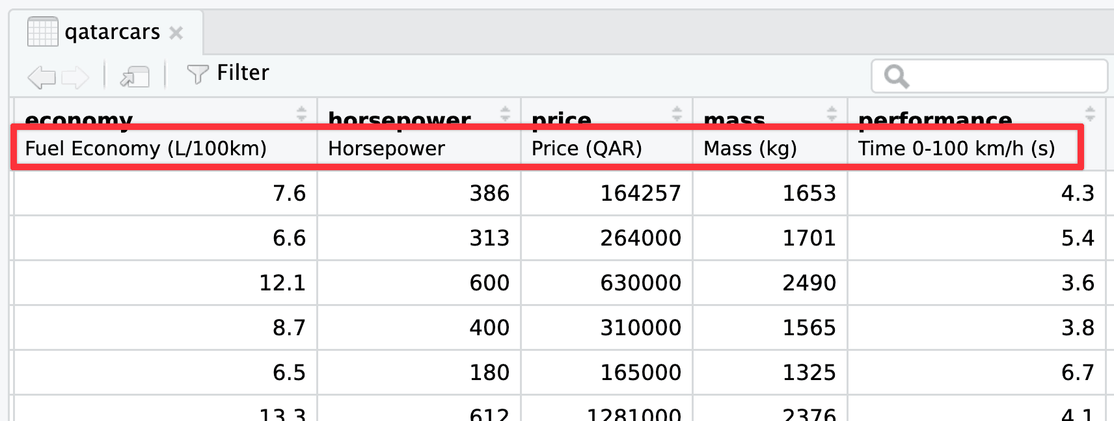Sort by the performance column arrows
The height and width of the screenshot is (421, 1114).
[x=1090, y=114]
